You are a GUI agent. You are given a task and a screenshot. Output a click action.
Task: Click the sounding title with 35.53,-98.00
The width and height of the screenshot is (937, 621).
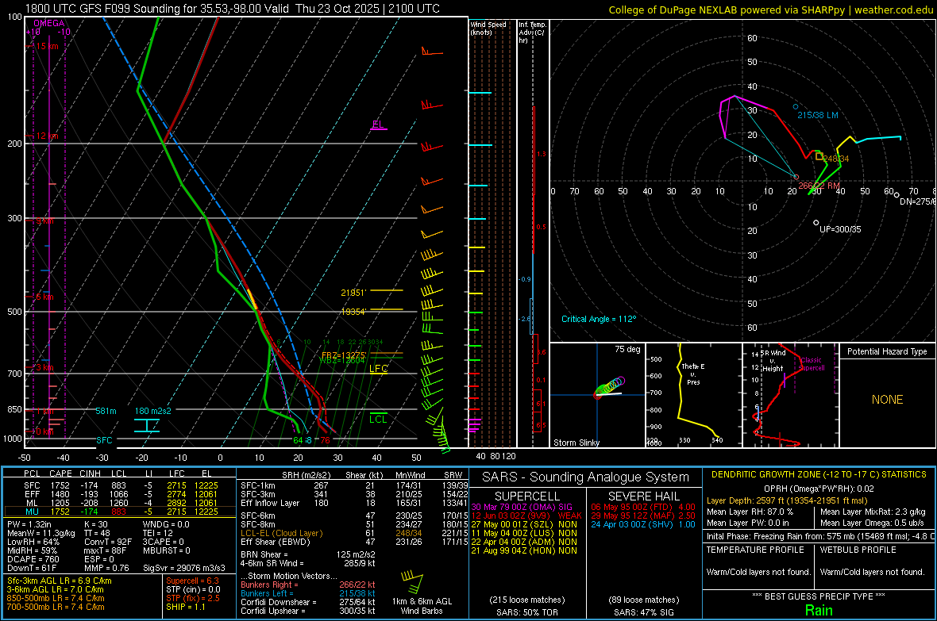pos(233,9)
